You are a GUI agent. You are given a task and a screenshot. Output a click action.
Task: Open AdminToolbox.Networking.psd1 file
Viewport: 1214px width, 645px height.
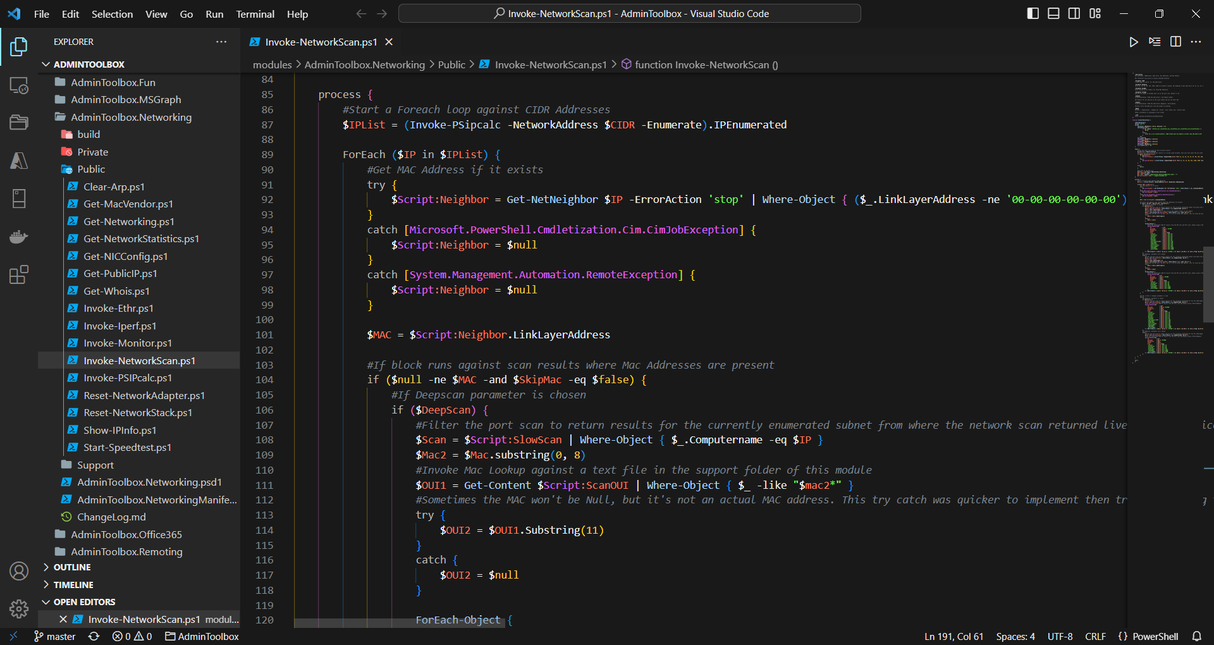[x=139, y=482]
